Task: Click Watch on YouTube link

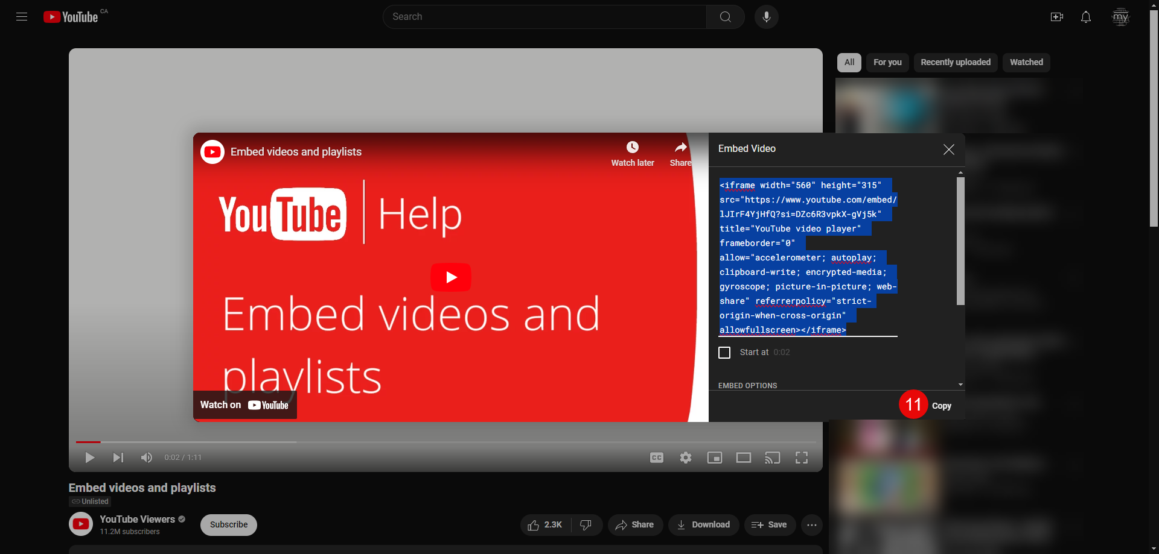Action: (244, 405)
